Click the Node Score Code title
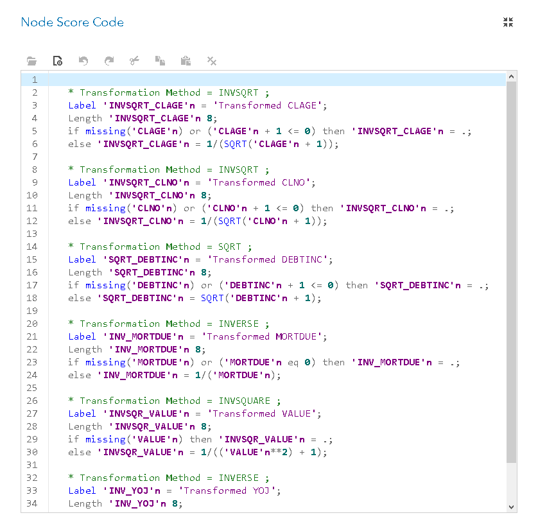Image resolution: width=538 pixels, height=522 pixels. pyautogui.click(x=72, y=22)
